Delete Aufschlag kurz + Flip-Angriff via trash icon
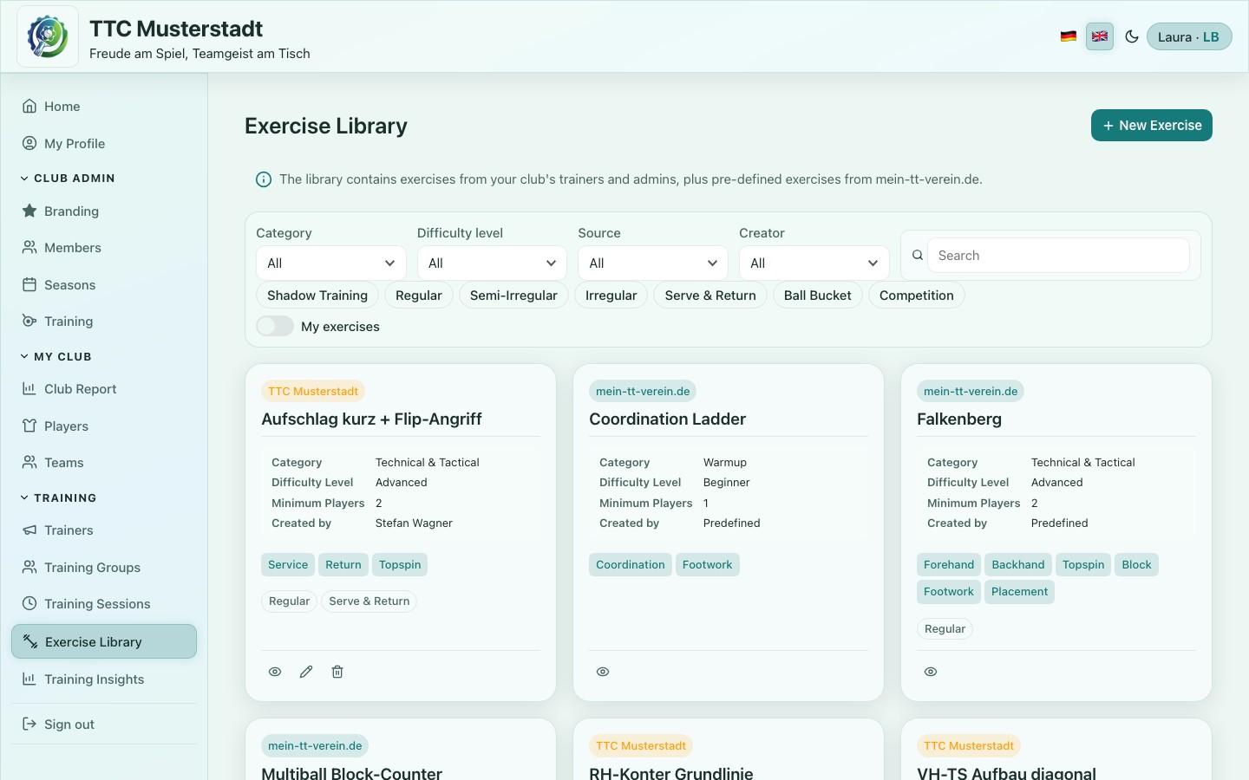Viewport: 1249px width, 780px height. 337,672
